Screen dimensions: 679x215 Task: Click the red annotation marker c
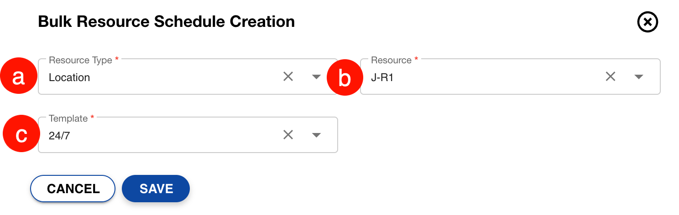21,135
